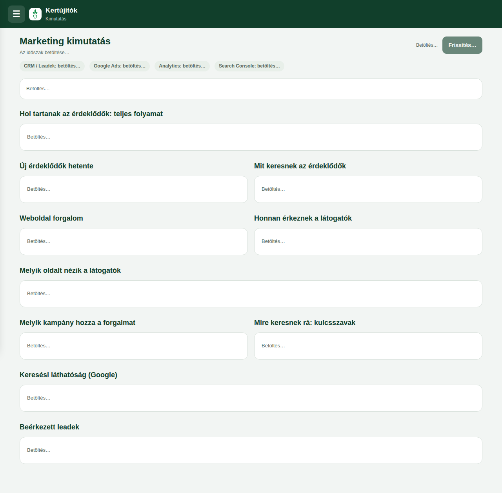Click the Kertújítók plant logo icon
This screenshot has height=493, width=502.
click(35, 14)
